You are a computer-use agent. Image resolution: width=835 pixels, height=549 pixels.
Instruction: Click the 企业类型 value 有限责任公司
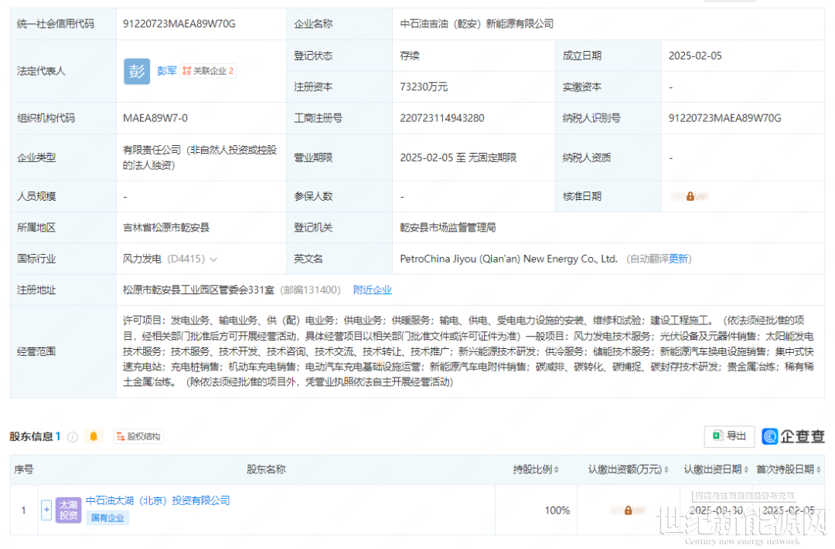pos(199,158)
